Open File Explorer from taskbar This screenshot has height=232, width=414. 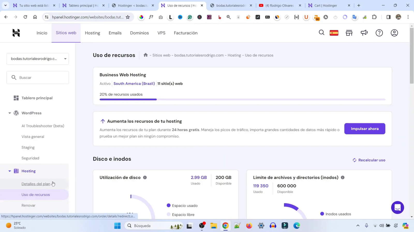[213, 226]
